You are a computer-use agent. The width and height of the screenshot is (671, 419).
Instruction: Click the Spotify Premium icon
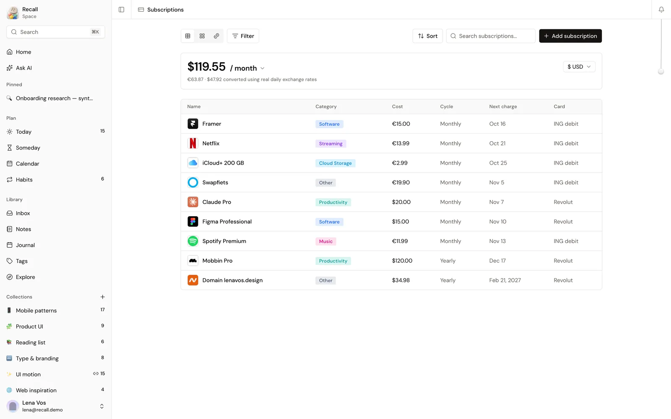coord(193,241)
